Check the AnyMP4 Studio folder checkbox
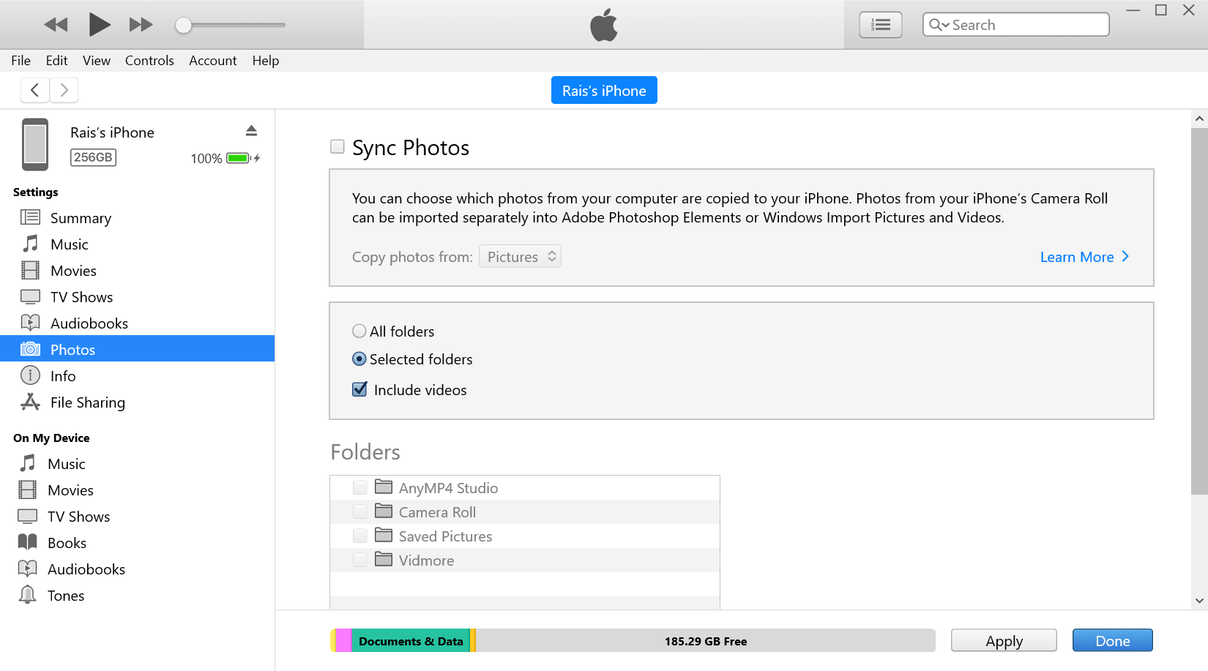 click(x=360, y=487)
